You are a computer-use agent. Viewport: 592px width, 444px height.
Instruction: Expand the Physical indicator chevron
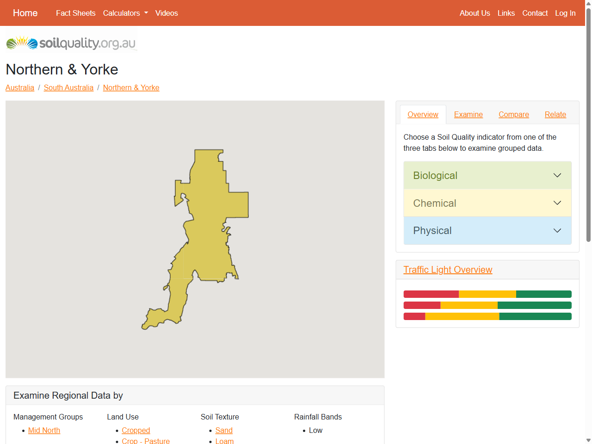(x=557, y=230)
